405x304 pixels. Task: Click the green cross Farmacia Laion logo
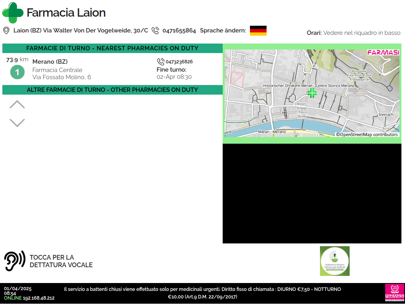13,13
